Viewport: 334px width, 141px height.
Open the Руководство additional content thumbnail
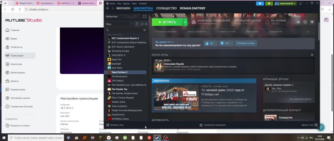click(270, 117)
